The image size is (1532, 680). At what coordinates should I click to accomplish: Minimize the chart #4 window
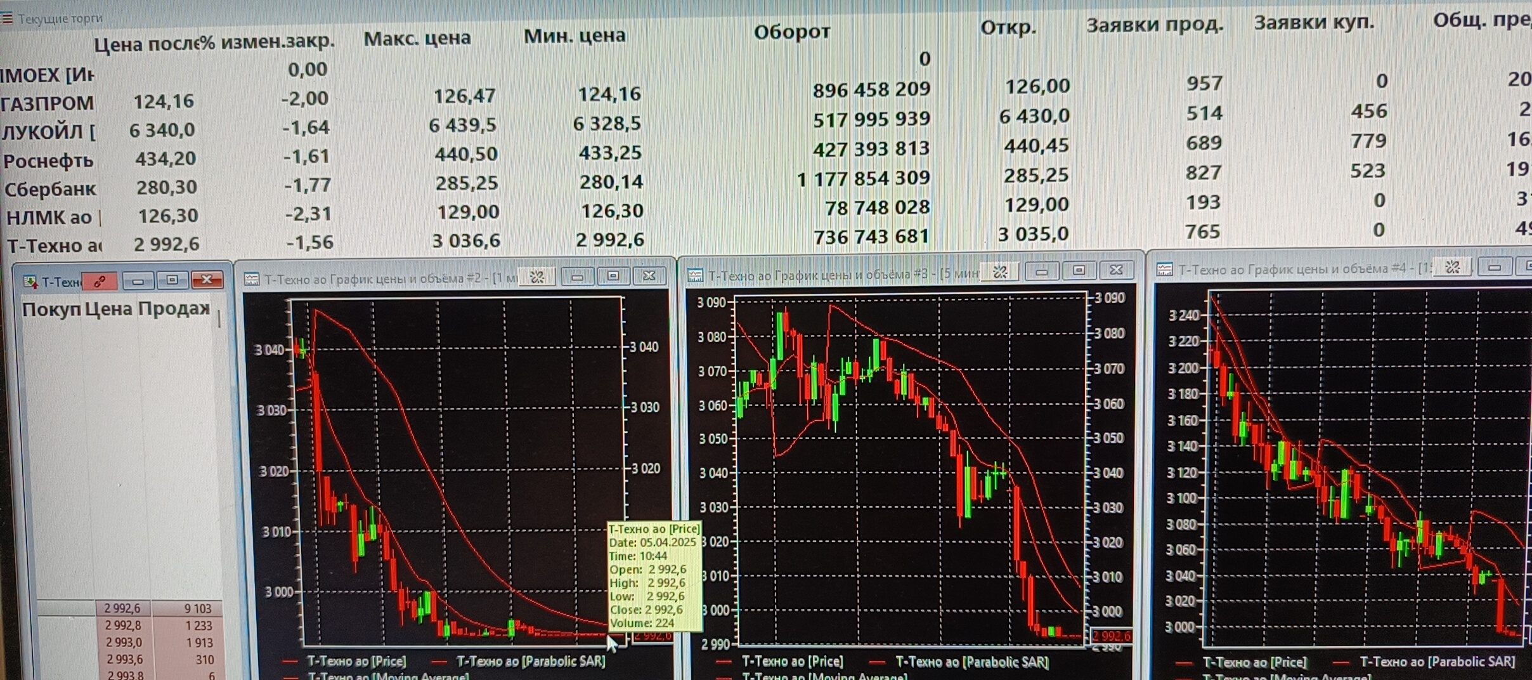(1495, 266)
